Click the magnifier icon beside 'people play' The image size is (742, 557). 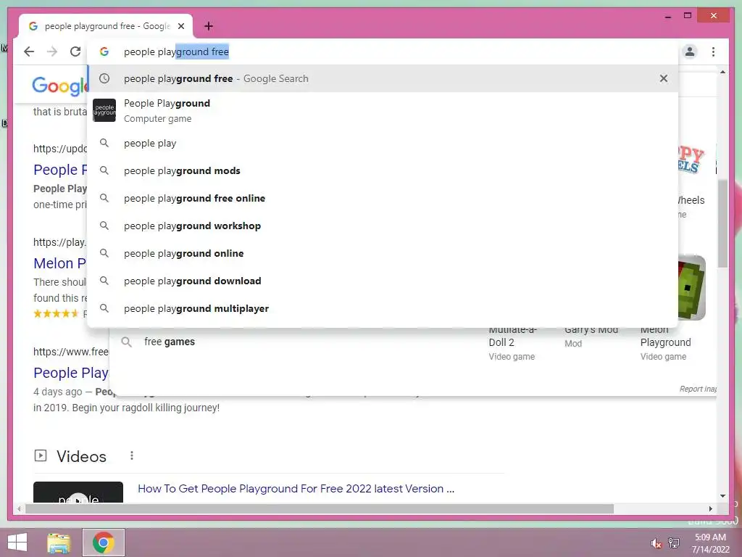click(x=104, y=143)
